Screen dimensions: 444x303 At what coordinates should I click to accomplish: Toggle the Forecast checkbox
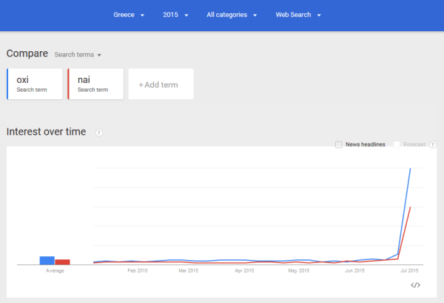397,144
